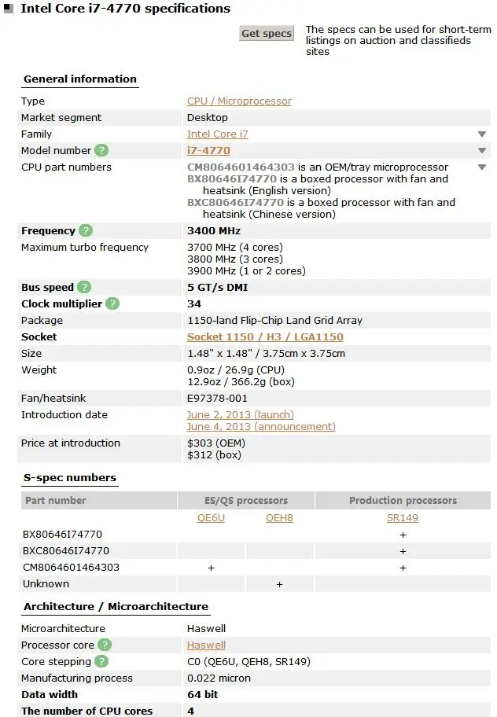Viewport: 497px width, 717px height.
Task: Expand the Family row dropdown arrow
Action: tap(482, 134)
